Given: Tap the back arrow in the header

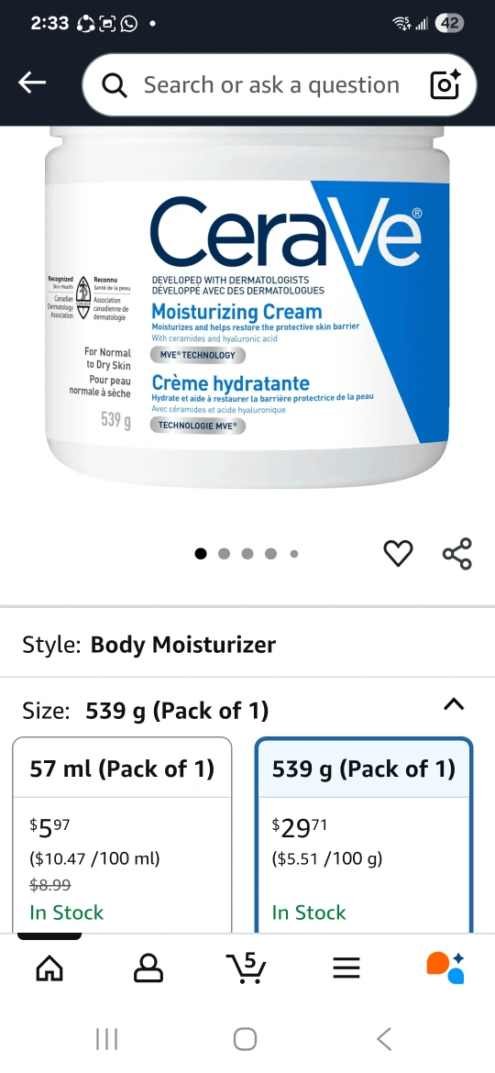Looking at the screenshot, I should 32,83.
